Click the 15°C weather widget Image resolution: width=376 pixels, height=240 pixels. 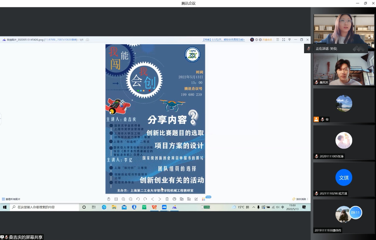click(x=241, y=207)
